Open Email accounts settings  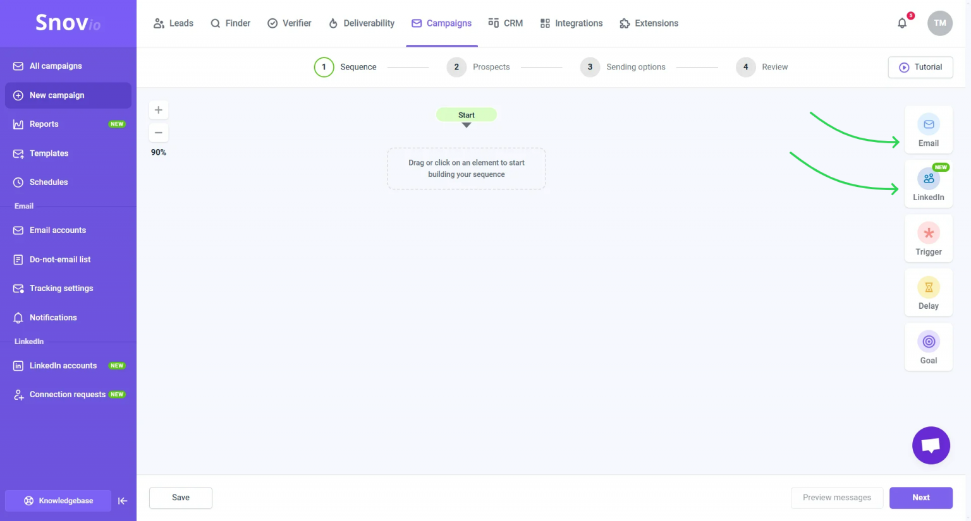68,231
